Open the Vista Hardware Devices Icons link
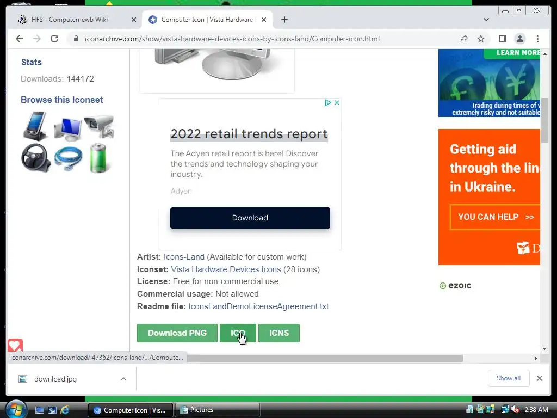The image size is (557, 418). (226, 269)
